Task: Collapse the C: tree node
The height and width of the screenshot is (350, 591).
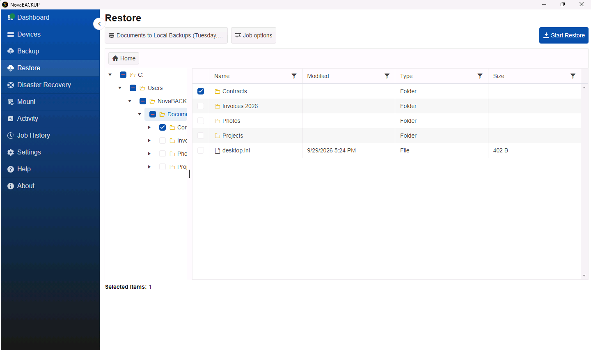Action: pyautogui.click(x=110, y=75)
